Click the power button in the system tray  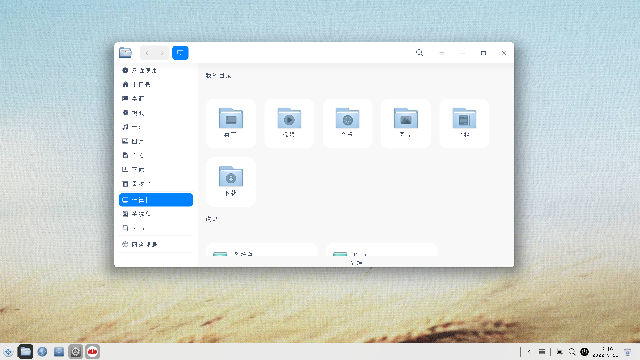tap(585, 352)
